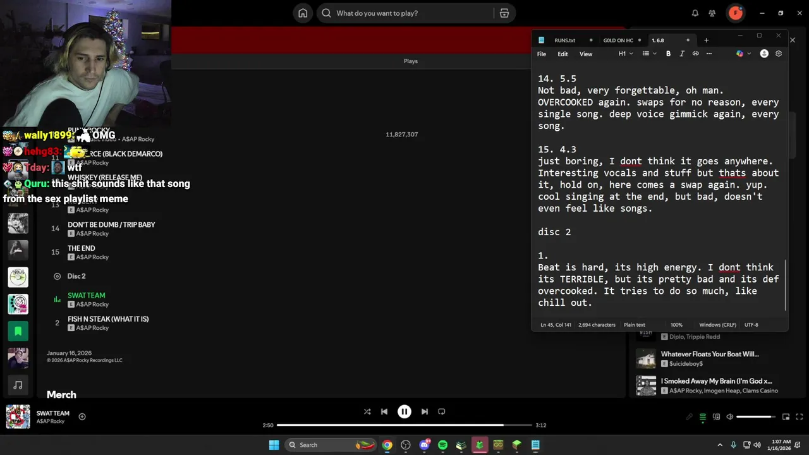Image resolution: width=809 pixels, height=455 pixels.
Task: Adjust the Spotify volume slider
Action: [756, 416]
